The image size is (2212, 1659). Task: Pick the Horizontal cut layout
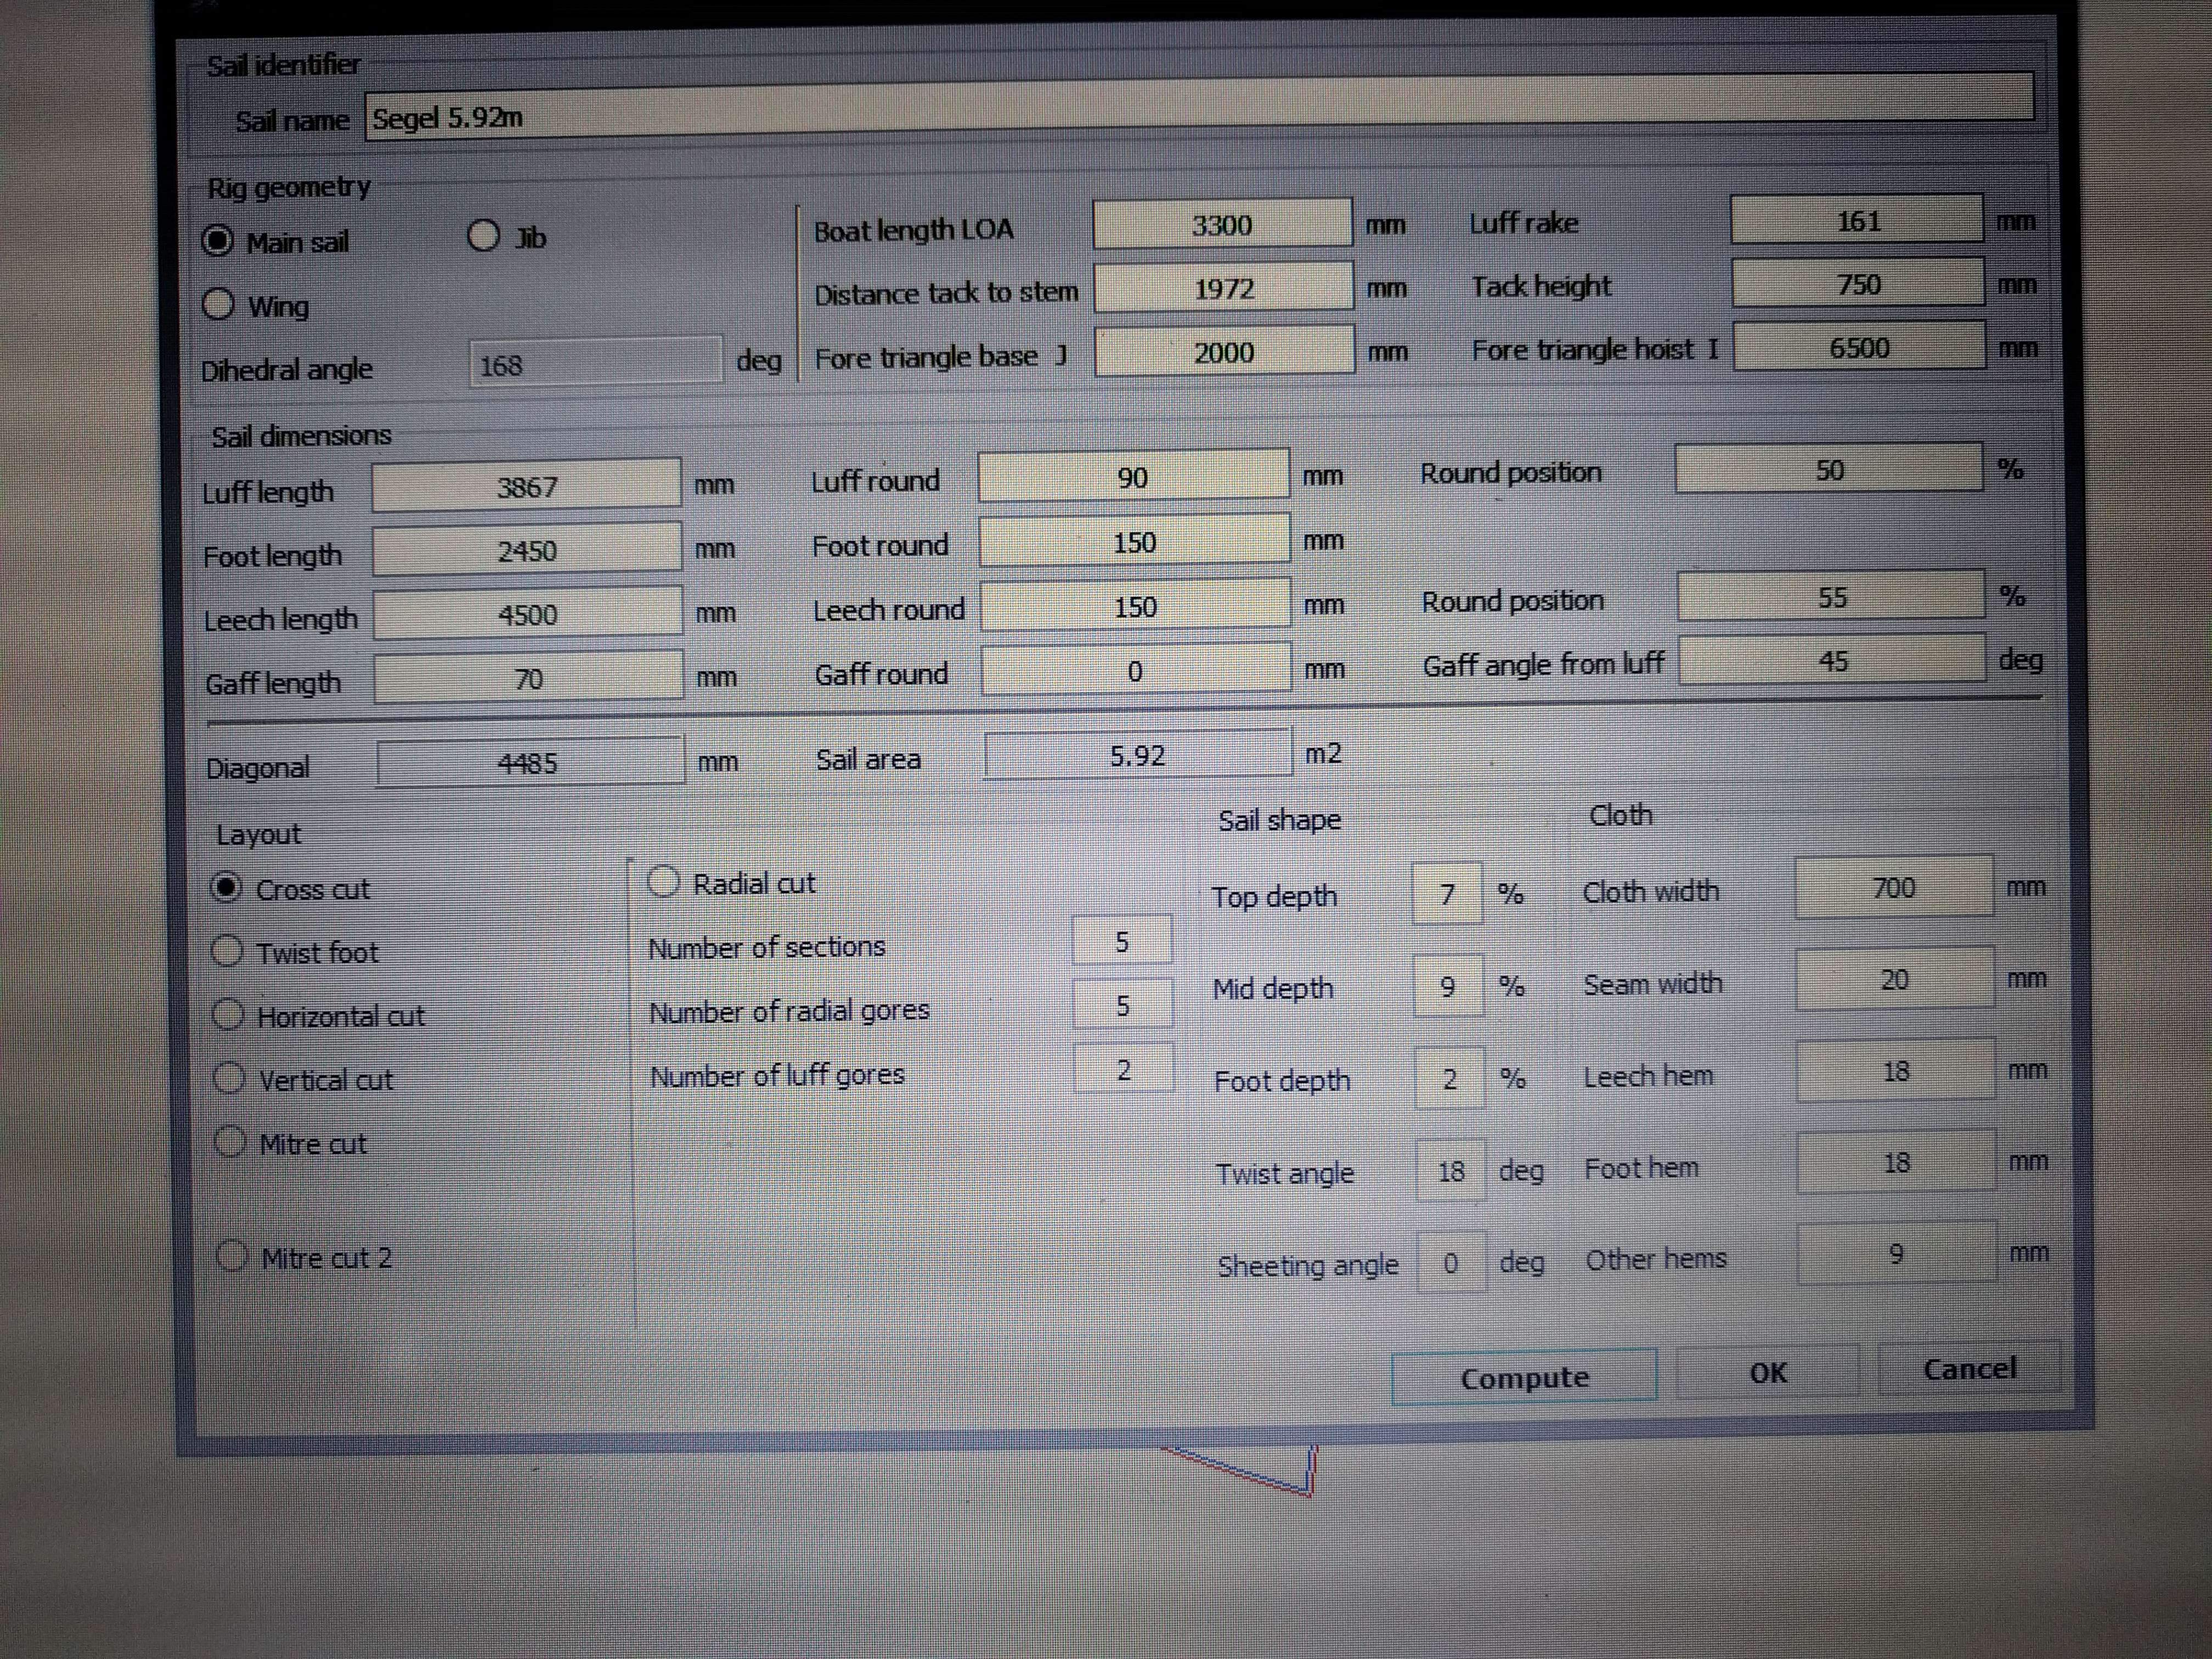pos(229,1015)
